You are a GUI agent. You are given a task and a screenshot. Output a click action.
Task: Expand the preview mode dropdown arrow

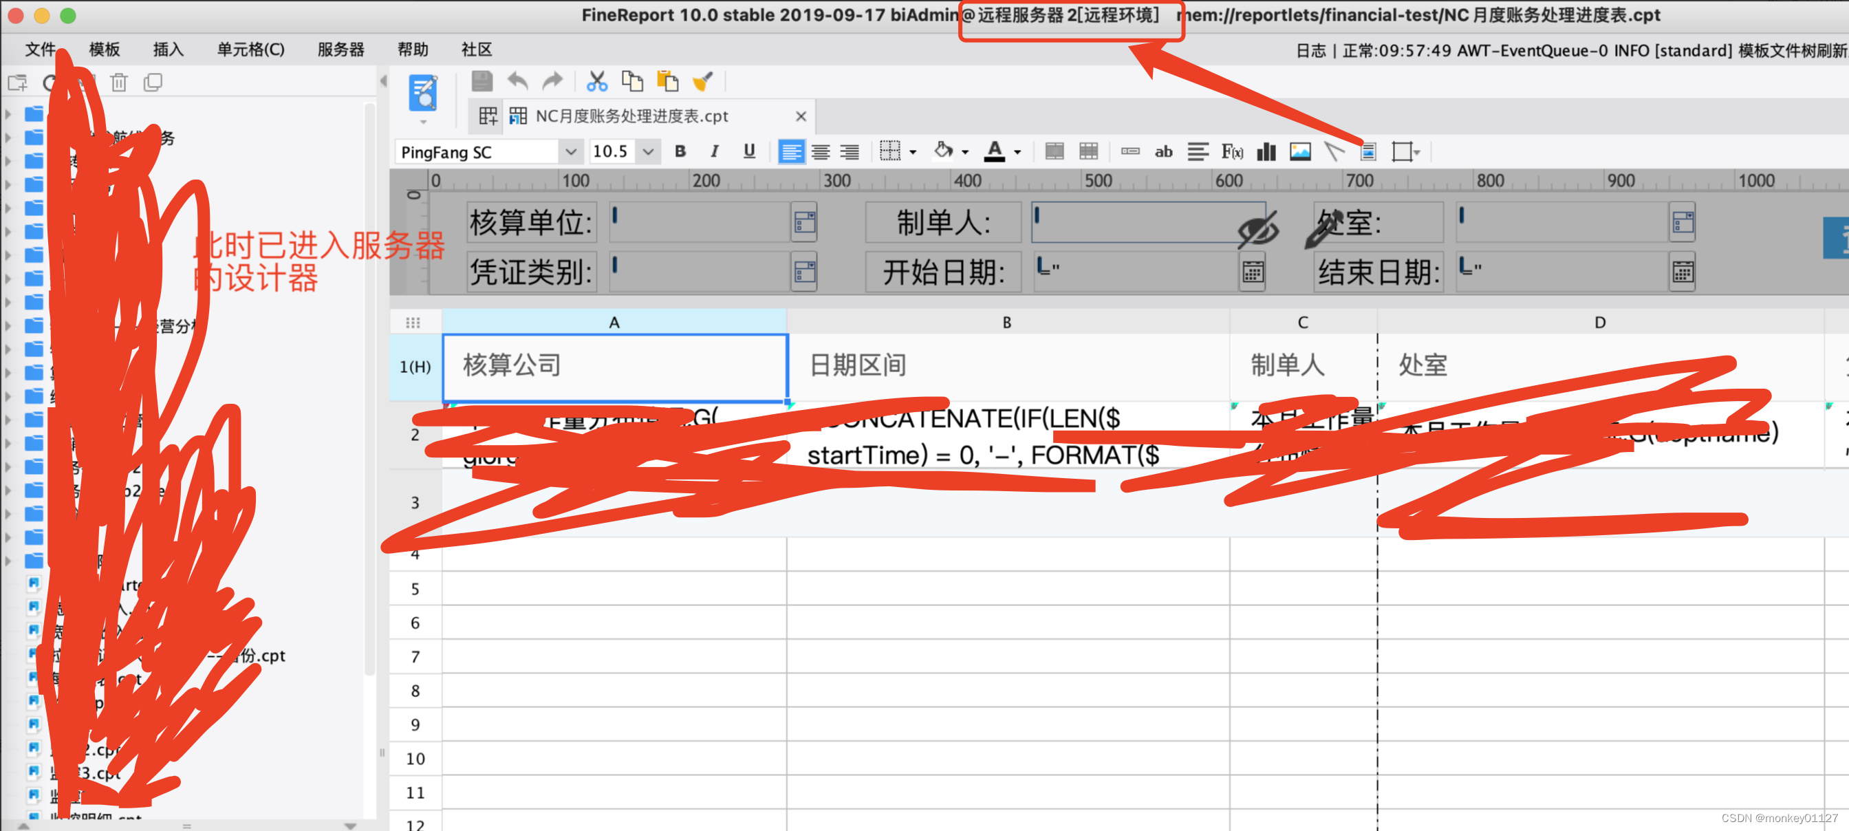pyautogui.click(x=424, y=122)
